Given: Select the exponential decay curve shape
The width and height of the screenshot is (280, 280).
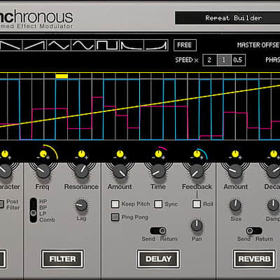Looking at the screenshot, I should [132, 45].
